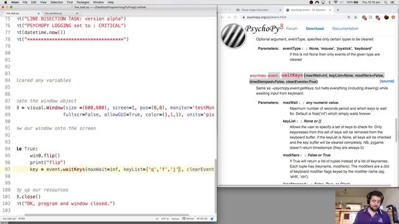Image resolution: width=399 pixels, height=224 pixels.
Task: Reload the psychopy page
Action: click(236, 17)
